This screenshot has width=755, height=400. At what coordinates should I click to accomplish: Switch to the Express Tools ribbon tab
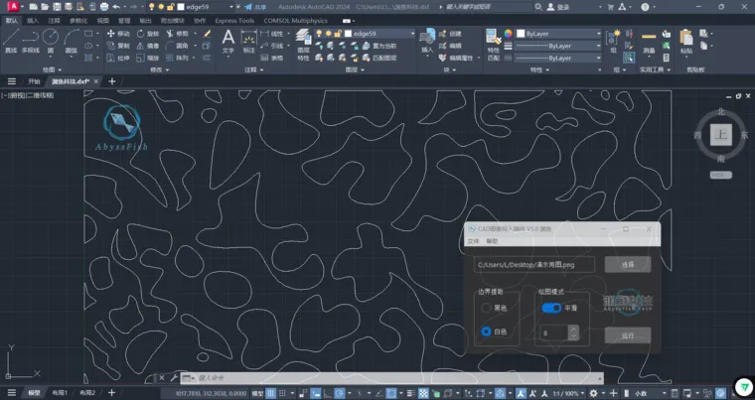pyautogui.click(x=234, y=21)
